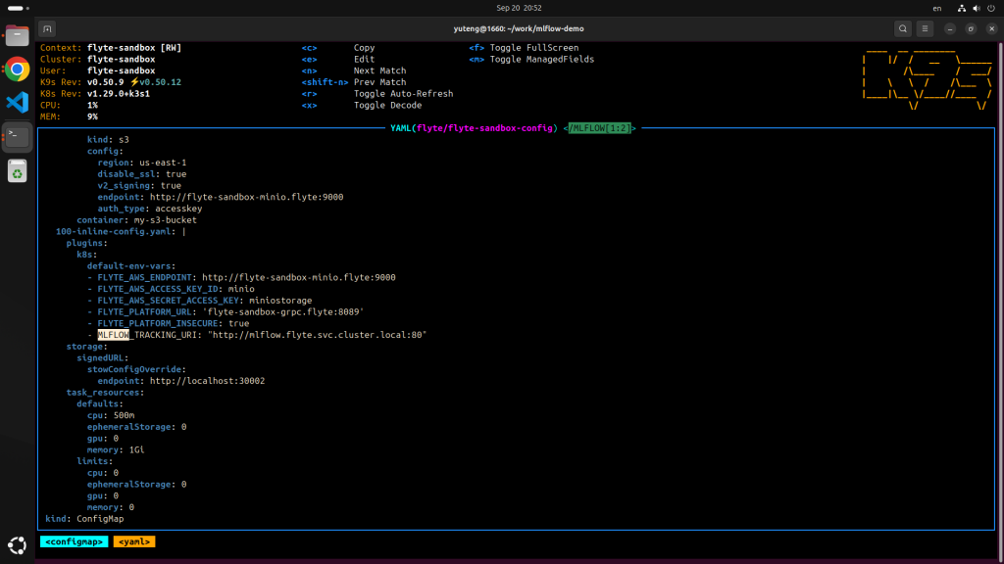Viewport: 1004px width, 564px height.
Task: Click the <e> Edit shortcut hint
Action: click(338, 60)
